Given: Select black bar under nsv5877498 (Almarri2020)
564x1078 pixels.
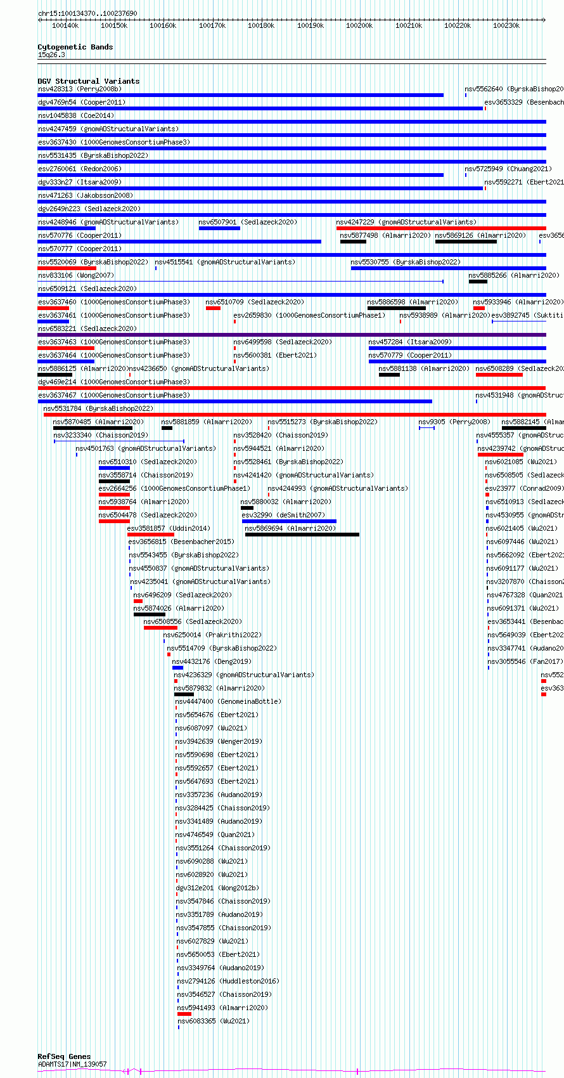Looking at the screenshot, I should click(353, 242).
